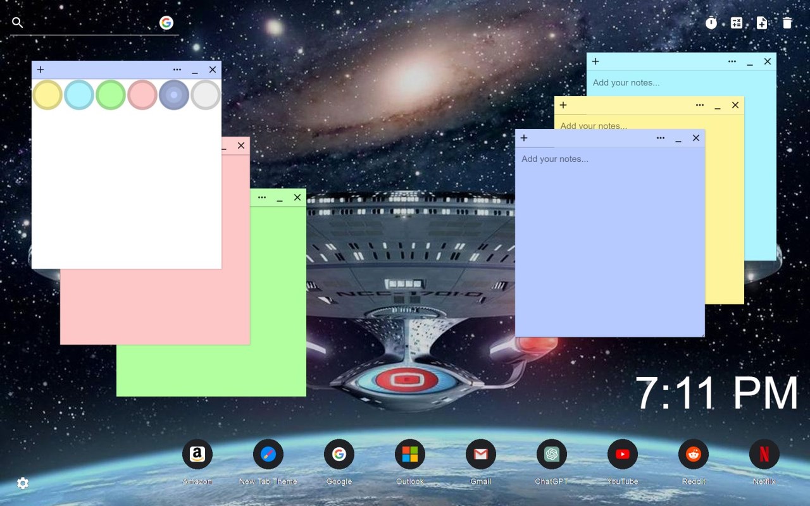The image size is (810, 506).
Task: Open the timer tool
Action: coord(711,23)
